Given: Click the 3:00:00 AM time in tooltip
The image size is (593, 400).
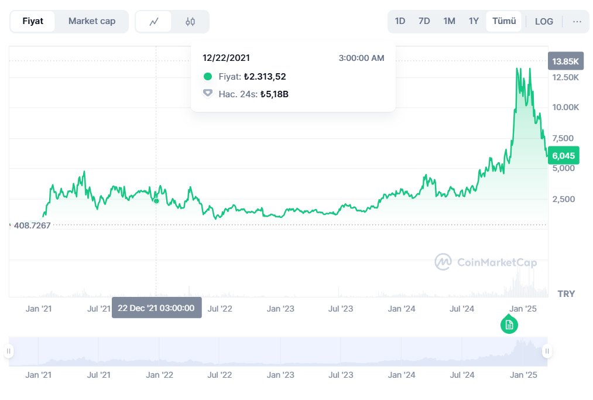Looking at the screenshot, I should click(361, 59).
